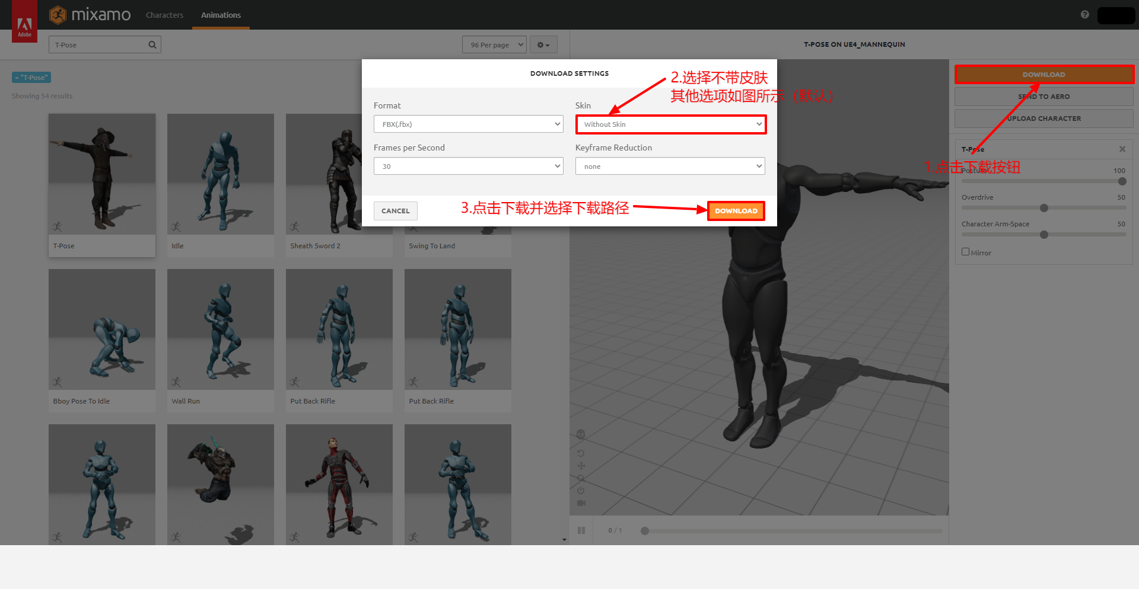The image size is (1139, 589).
Task: Open the gear settings icon beside the per-page selector
Action: coord(543,44)
